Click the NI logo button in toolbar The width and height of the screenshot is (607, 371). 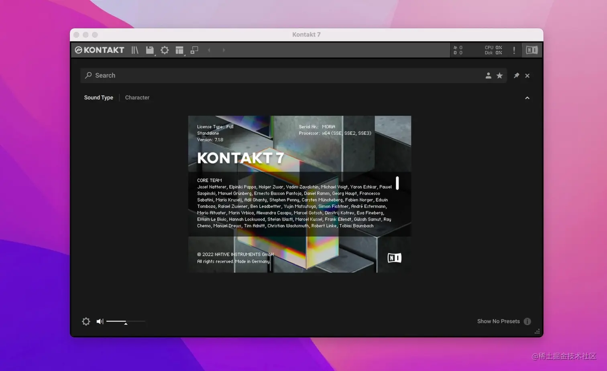click(x=532, y=50)
